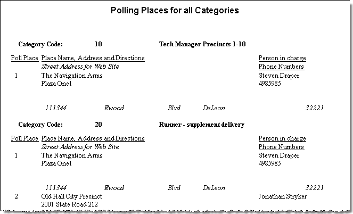Click the first Phone Numbers header
Viewport: 353px width, 214px height.
281,67
